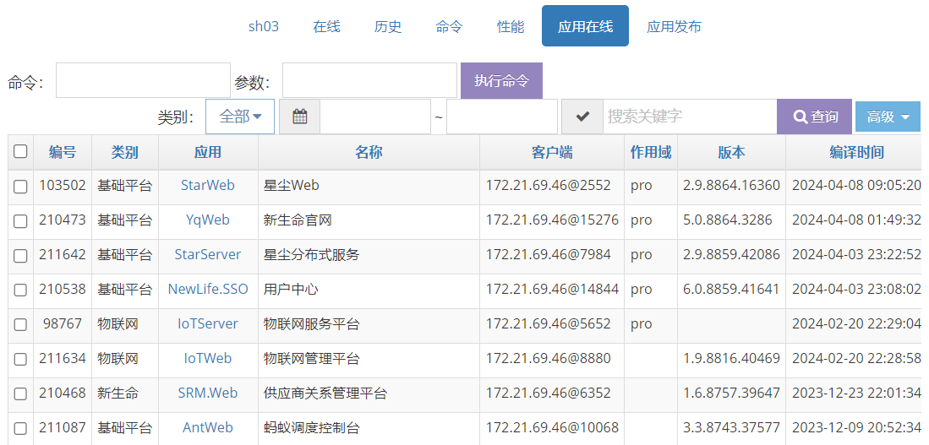Click client cell 172.21.69.46@15276

(552, 220)
